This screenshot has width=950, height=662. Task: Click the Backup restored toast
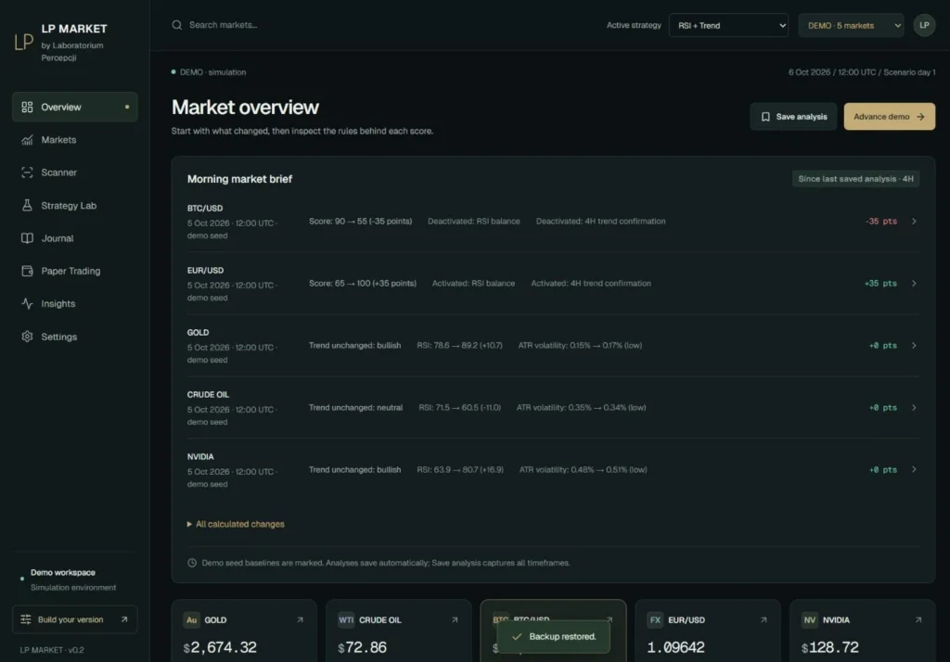coord(553,637)
